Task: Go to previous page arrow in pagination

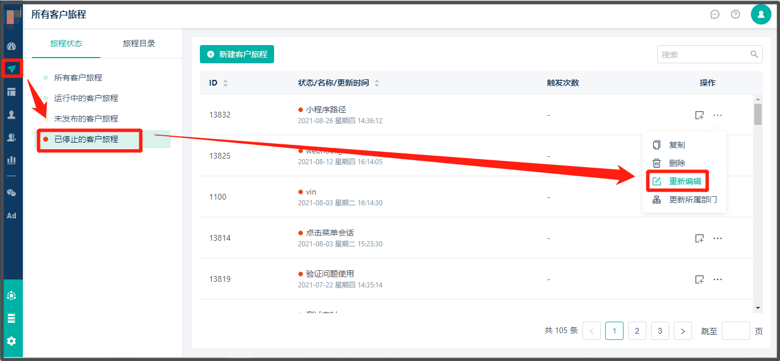Action: tap(592, 331)
